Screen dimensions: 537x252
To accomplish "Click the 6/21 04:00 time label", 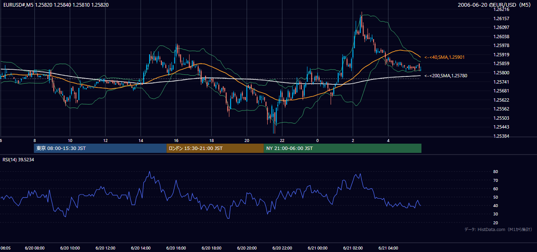I will (388, 248).
